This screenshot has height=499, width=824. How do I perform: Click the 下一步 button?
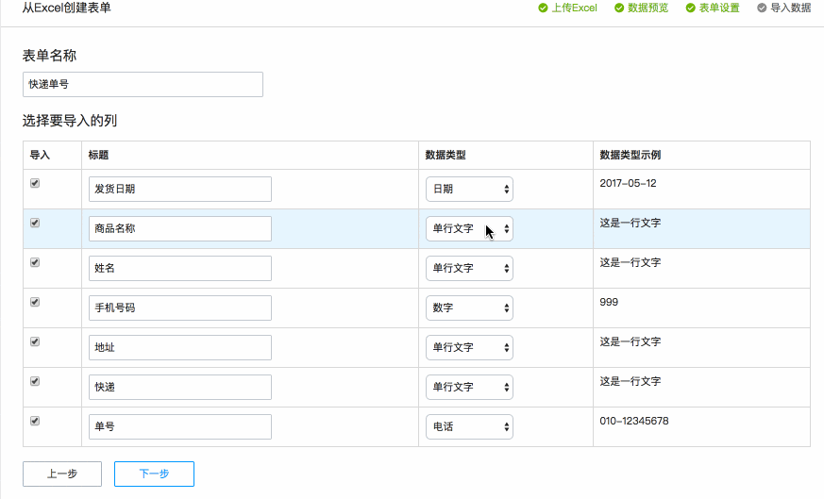pyautogui.click(x=154, y=474)
